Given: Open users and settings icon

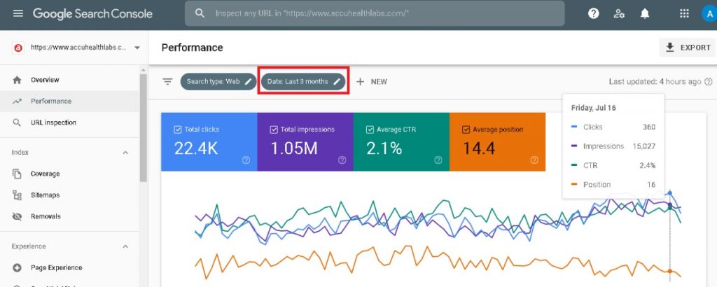Looking at the screenshot, I should tap(619, 14).
